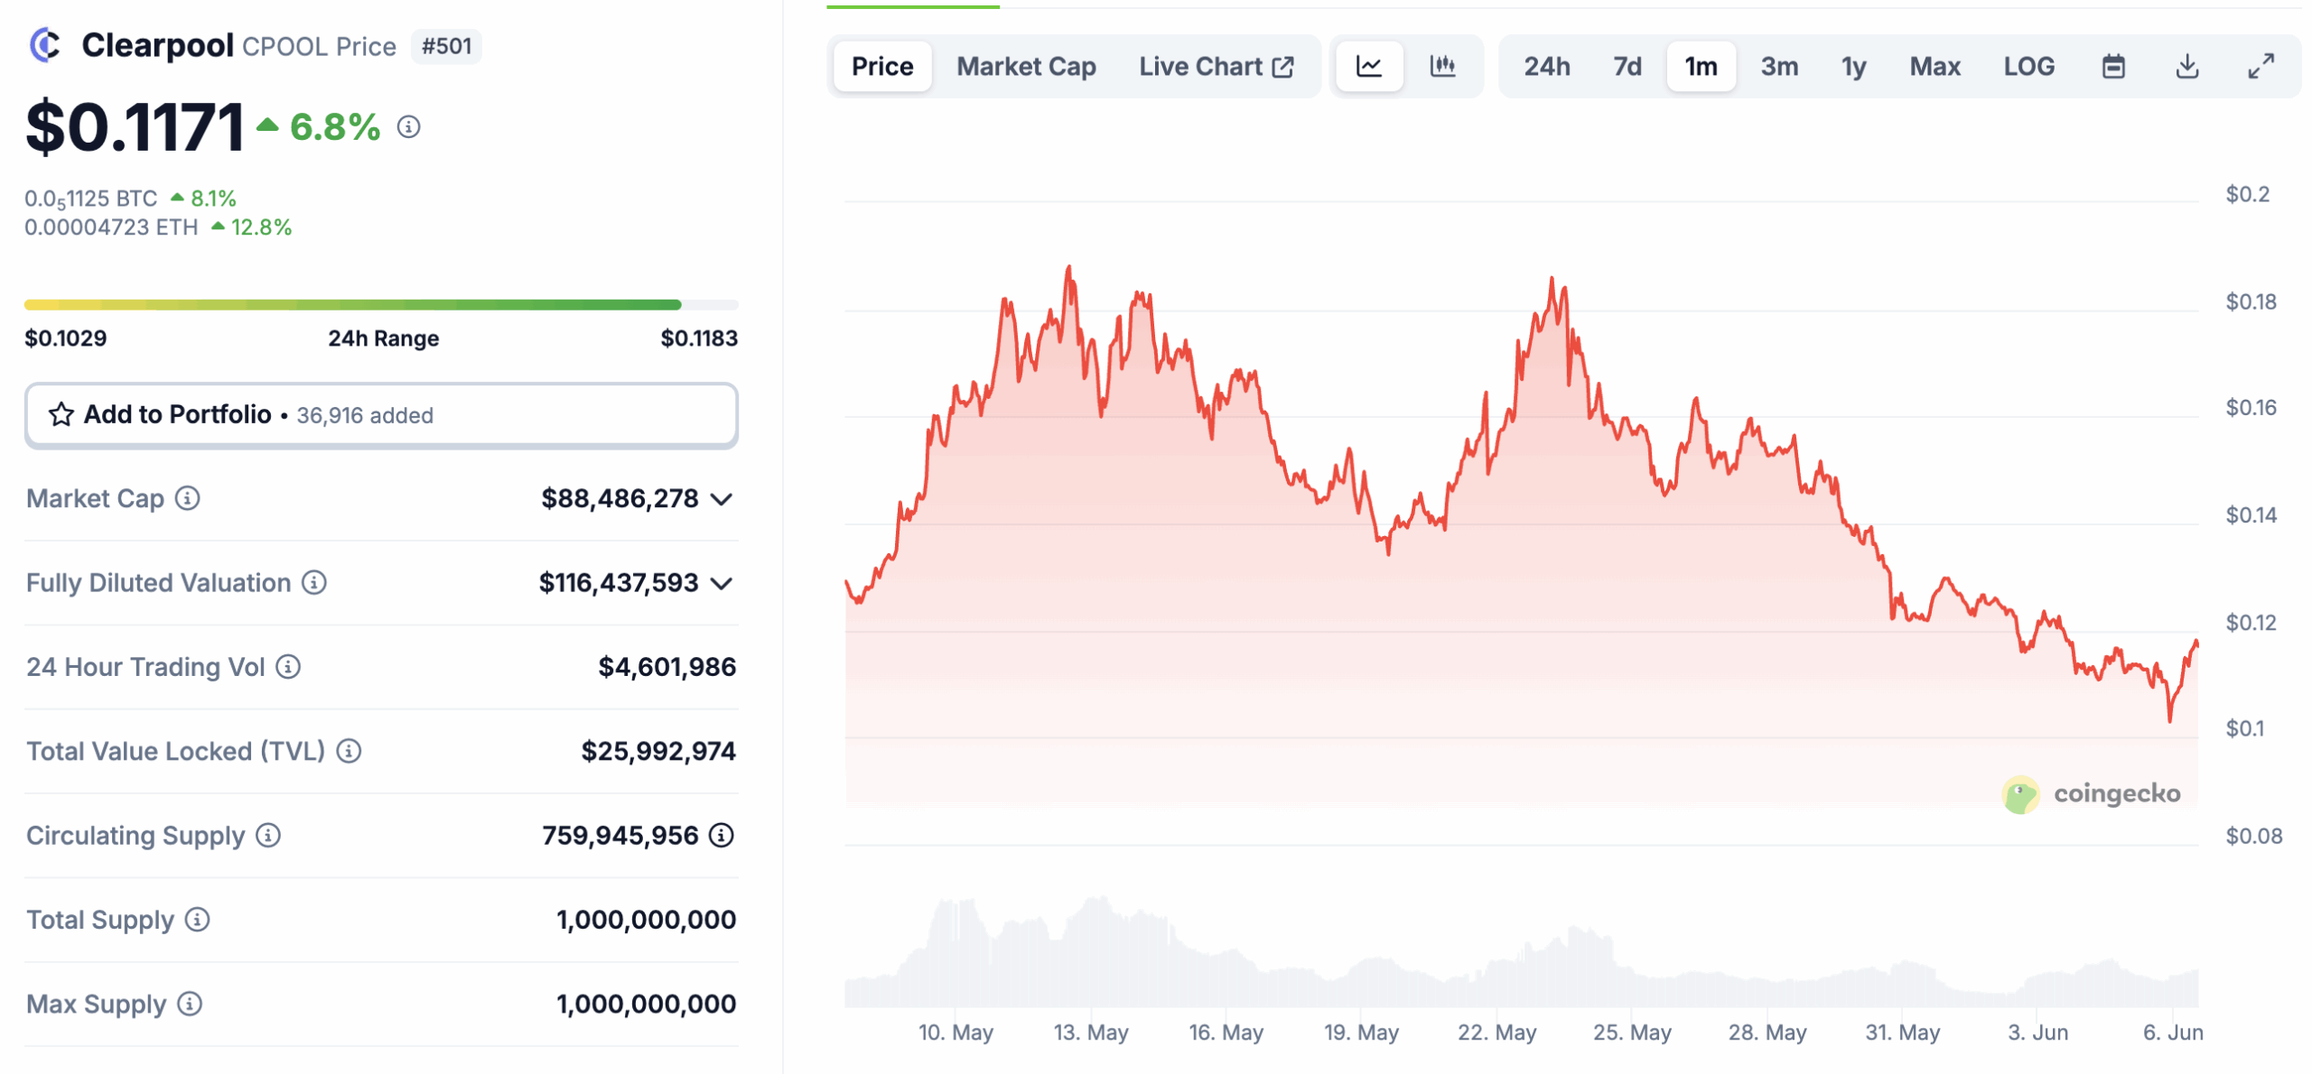The height and width of the screenshot is (1074, 2312).
Task: Open the Live Chart external link
Action: click(x=1215, y=66)
